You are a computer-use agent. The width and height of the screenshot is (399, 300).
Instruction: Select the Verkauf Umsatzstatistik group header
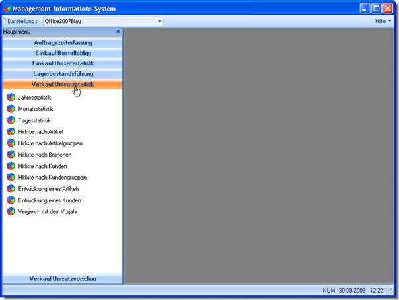(x=63, y=84)
